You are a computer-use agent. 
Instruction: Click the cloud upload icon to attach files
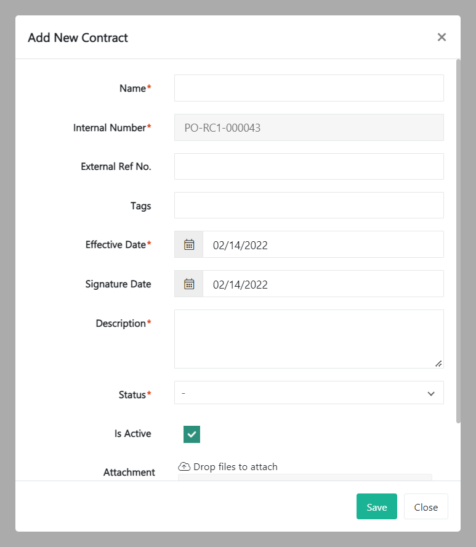click(185, 466)
